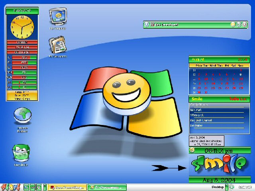Click the smiley icon beside digital clock
The height and width of the screenshot is (191, 255).
pos(192,150)
